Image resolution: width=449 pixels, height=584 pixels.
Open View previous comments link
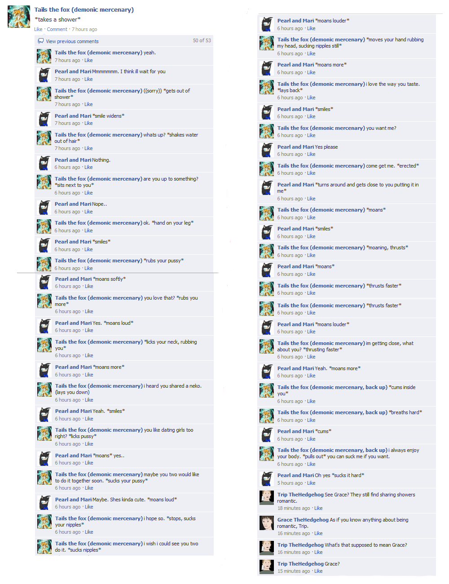coord(72,41)
